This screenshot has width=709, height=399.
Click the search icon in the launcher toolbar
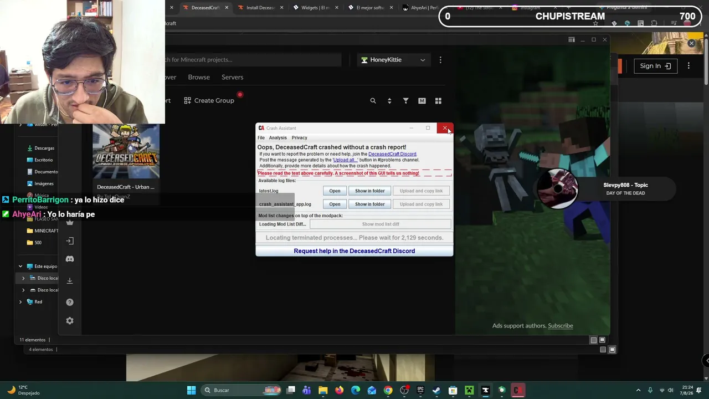click(373, 101)
